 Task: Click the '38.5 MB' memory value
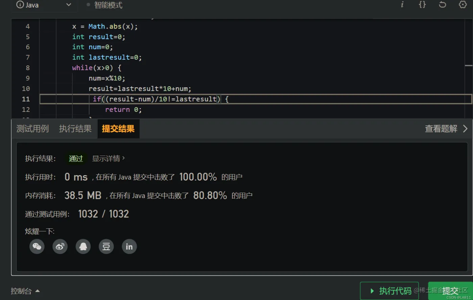click(83, 195)
